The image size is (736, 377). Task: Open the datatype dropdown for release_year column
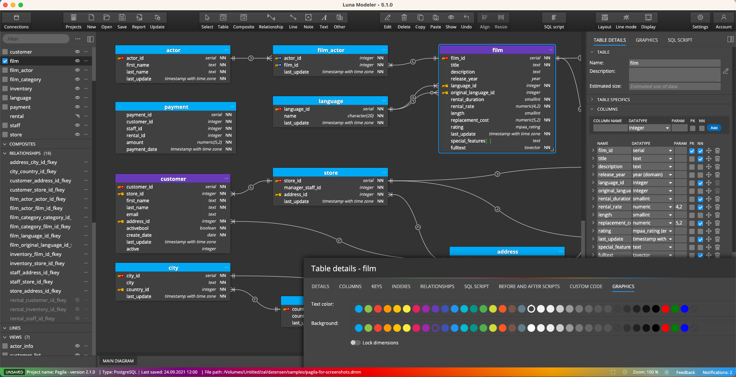click(670, 175)
